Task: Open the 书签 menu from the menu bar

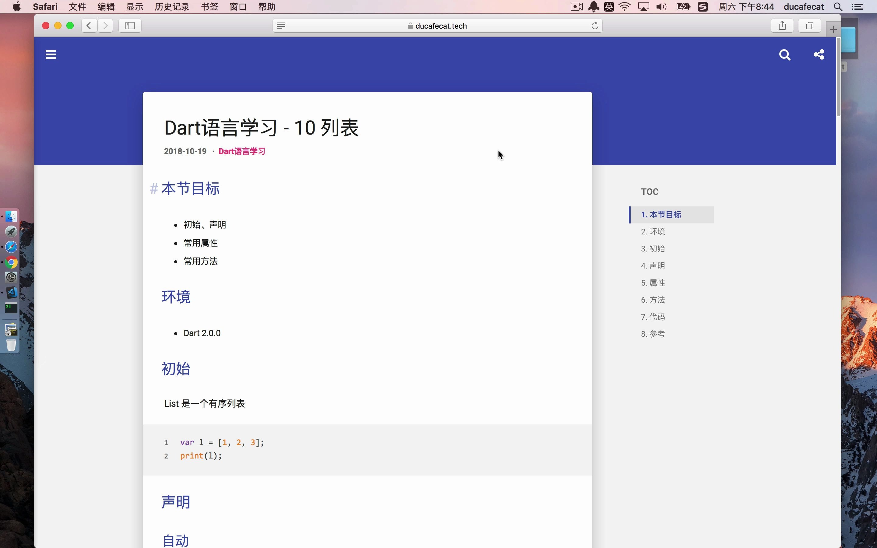Action: [x=209, y=6]
